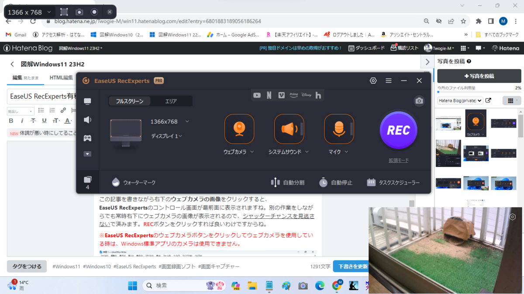Click the Disney icon in streaming bar
Image resolution: width=524 pixels, height=294 pixels.
(x=306, y=94)
